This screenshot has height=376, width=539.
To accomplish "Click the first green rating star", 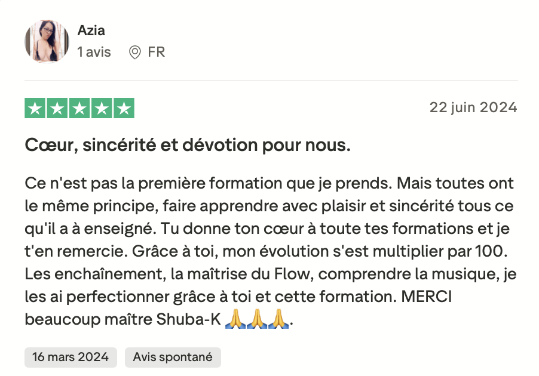I will pos(36,107).
